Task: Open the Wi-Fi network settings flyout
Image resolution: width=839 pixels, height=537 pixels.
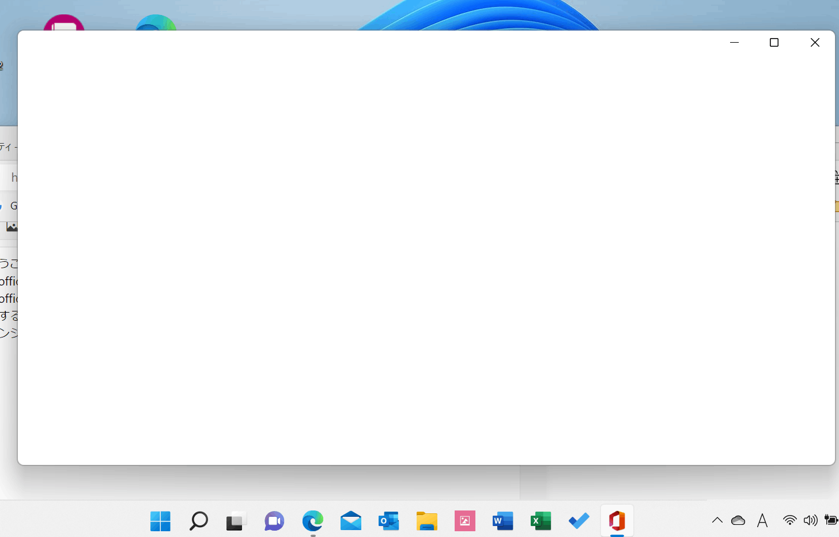Action: pyautogui.click(x=789, y=520)
